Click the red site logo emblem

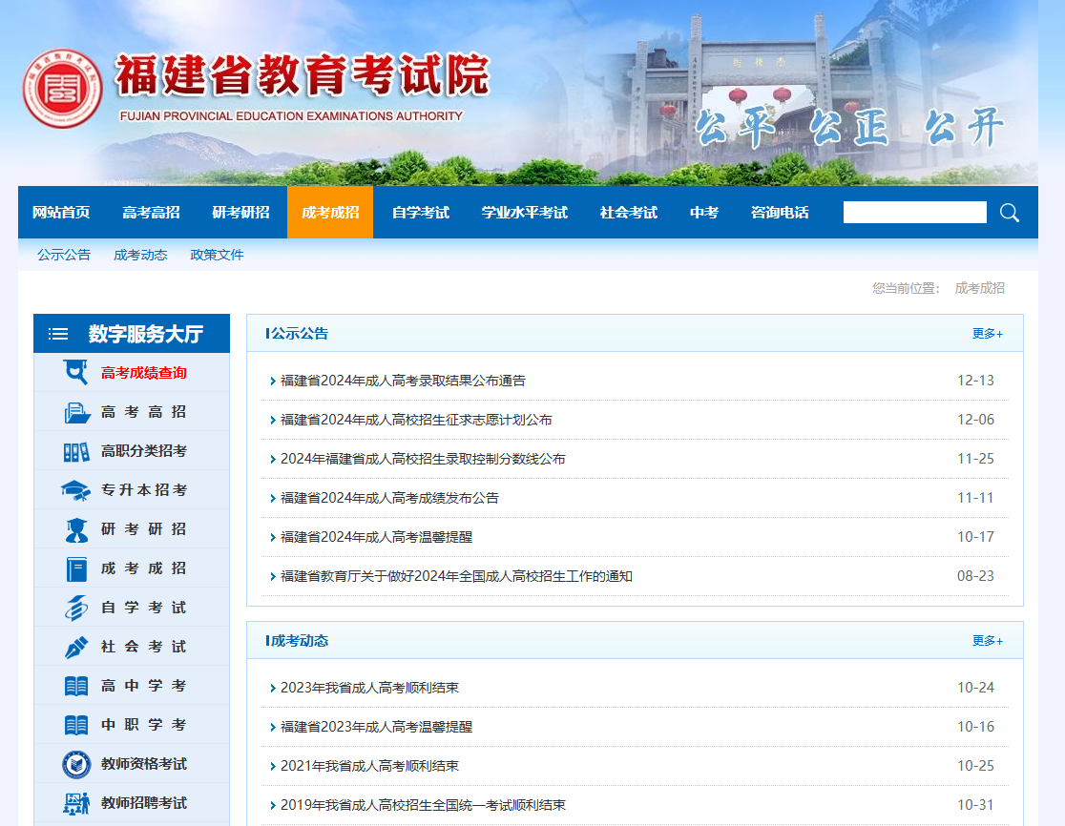coord(62,89)
